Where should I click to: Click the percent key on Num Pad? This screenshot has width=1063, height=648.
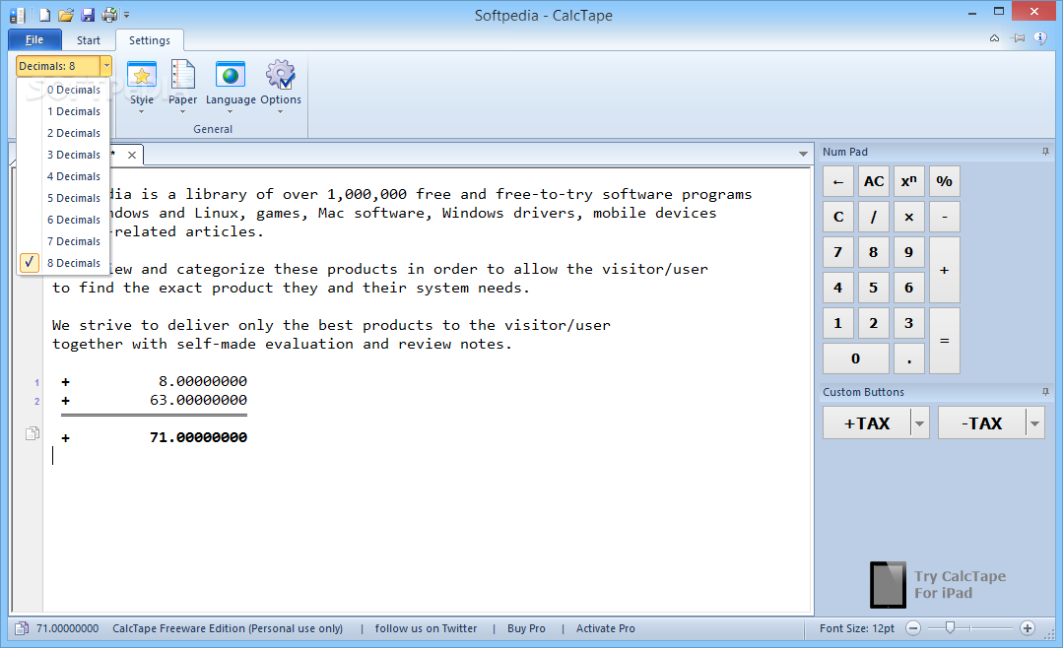click(945, 181)
